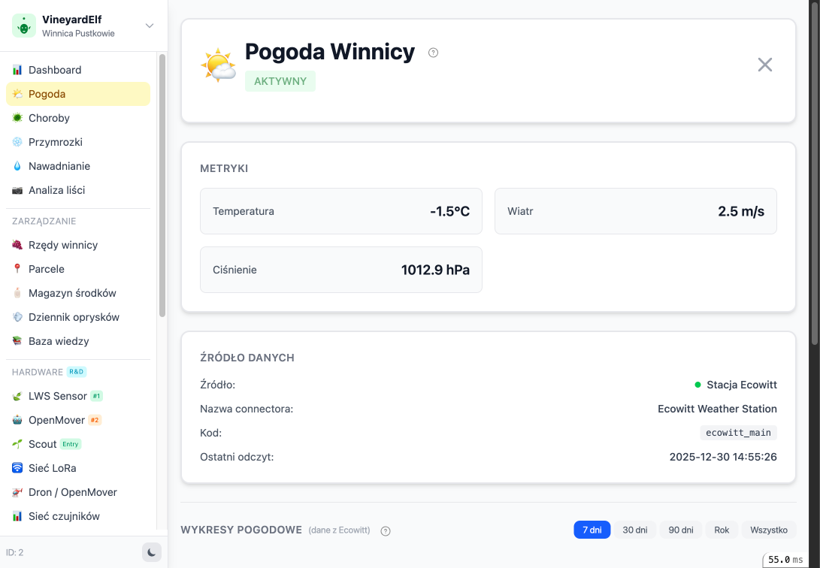Open the help icon beside Pogoda Winnicy
This screenshot has height=568, width=820.
(x=433, y=53)
